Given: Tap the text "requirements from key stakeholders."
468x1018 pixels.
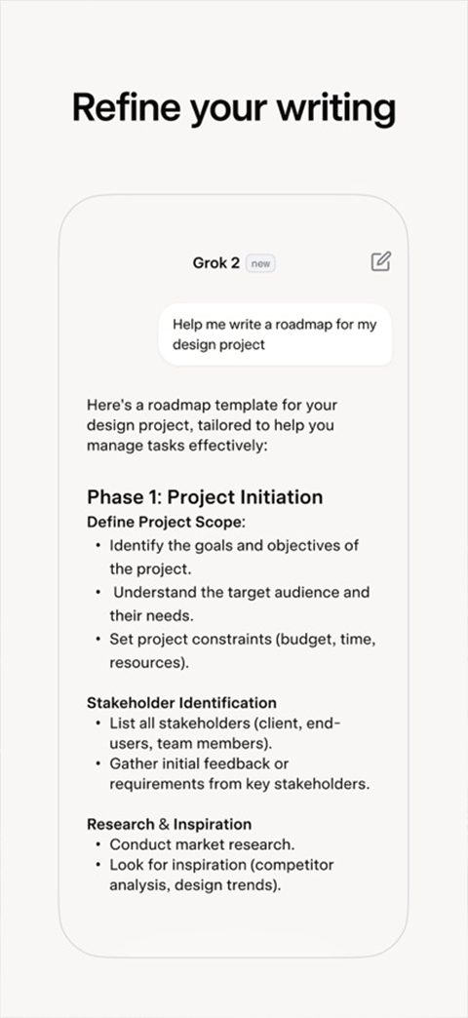Looking at the screenshot, I should tap(240, 784).
